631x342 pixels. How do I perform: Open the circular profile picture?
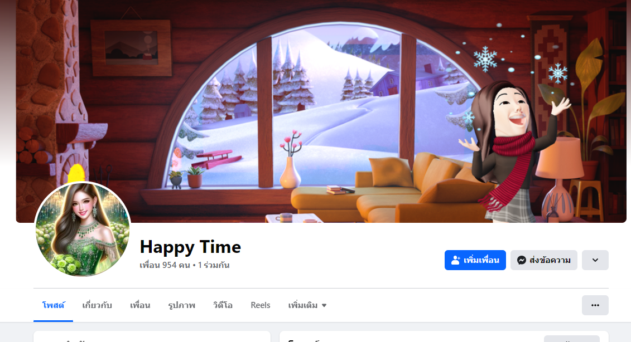point(83,229)
